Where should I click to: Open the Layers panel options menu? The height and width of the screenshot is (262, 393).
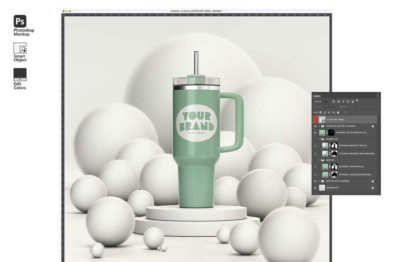point(378,96)
